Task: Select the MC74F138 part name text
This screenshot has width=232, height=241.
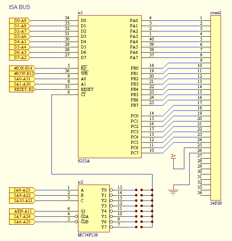Action: pos(88,235)
